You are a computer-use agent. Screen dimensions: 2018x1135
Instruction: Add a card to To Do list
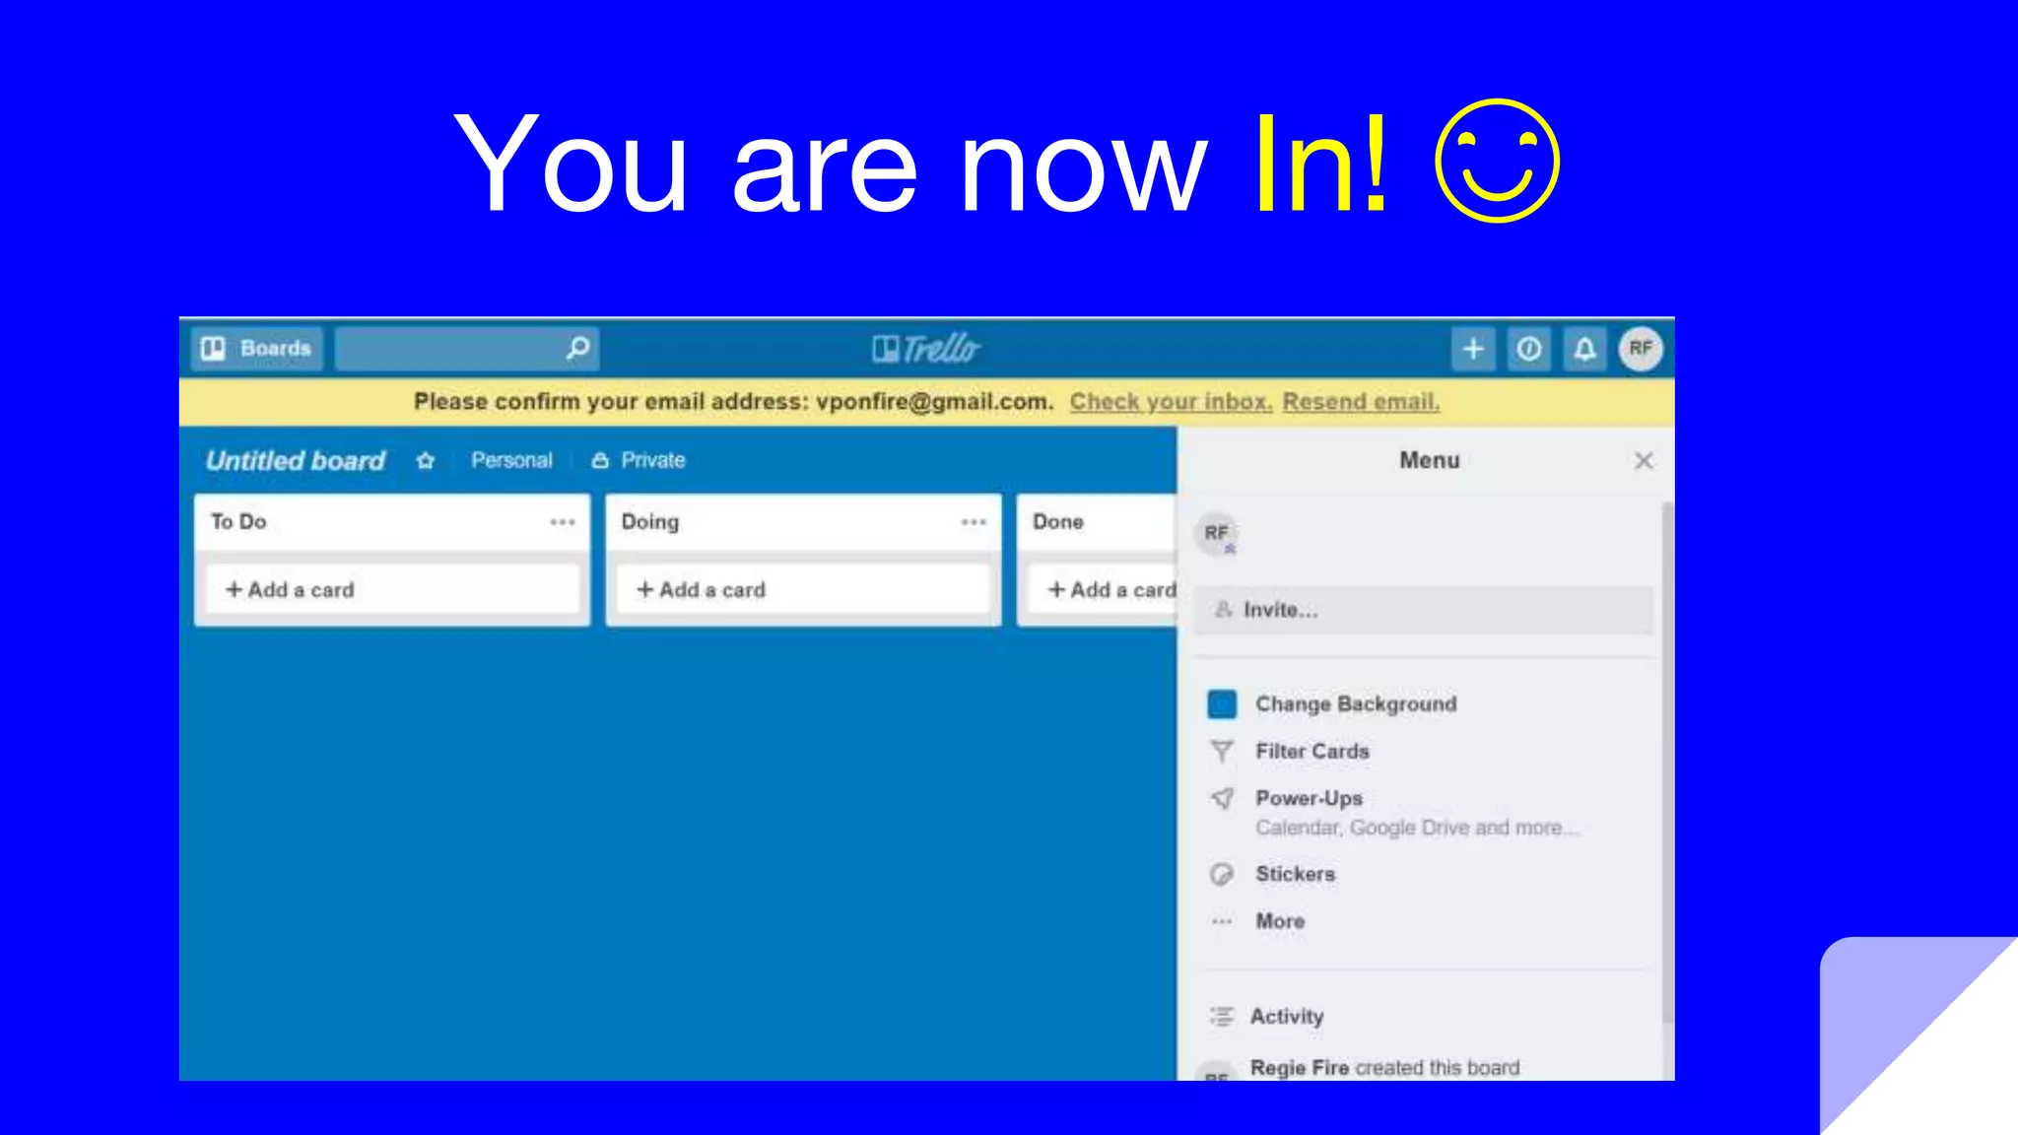(x=392, y=590)
